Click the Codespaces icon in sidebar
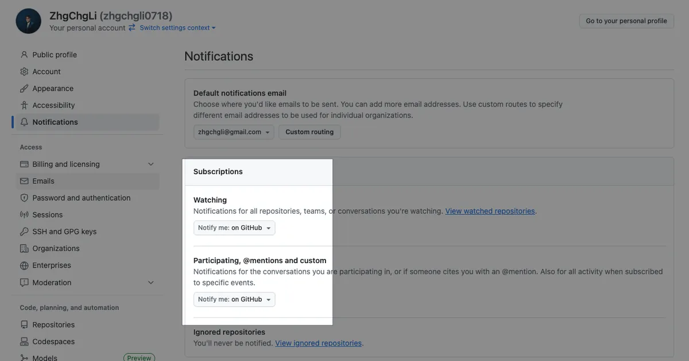Screen dimensions: 689x361 point(24,342)
